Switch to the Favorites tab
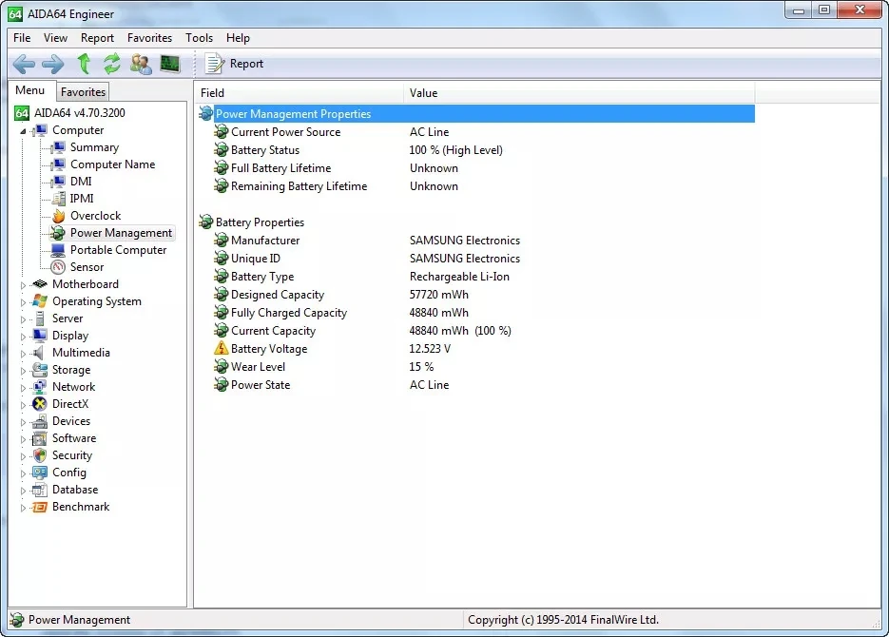This screenshot has height=637, width=889. [83, 92]
